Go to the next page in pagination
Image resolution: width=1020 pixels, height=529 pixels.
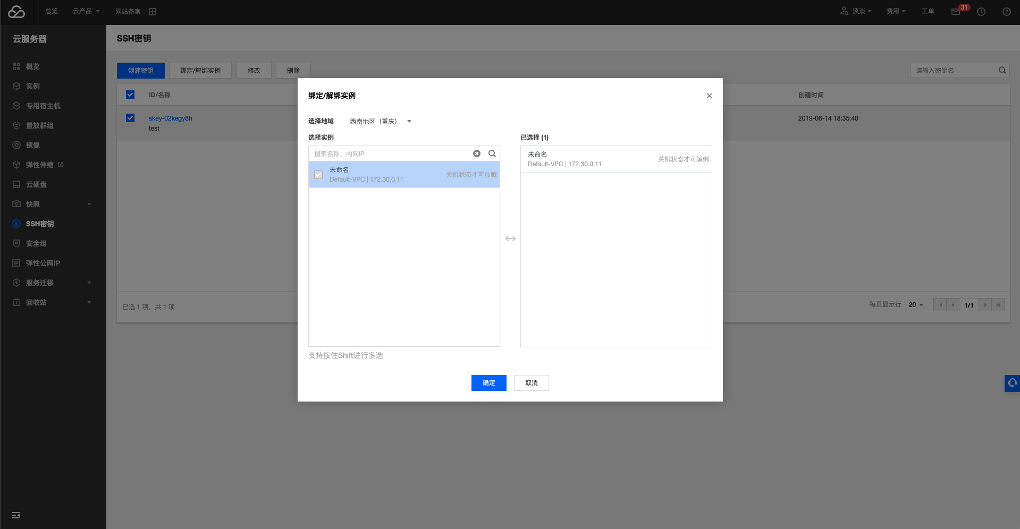coord(985,305)
